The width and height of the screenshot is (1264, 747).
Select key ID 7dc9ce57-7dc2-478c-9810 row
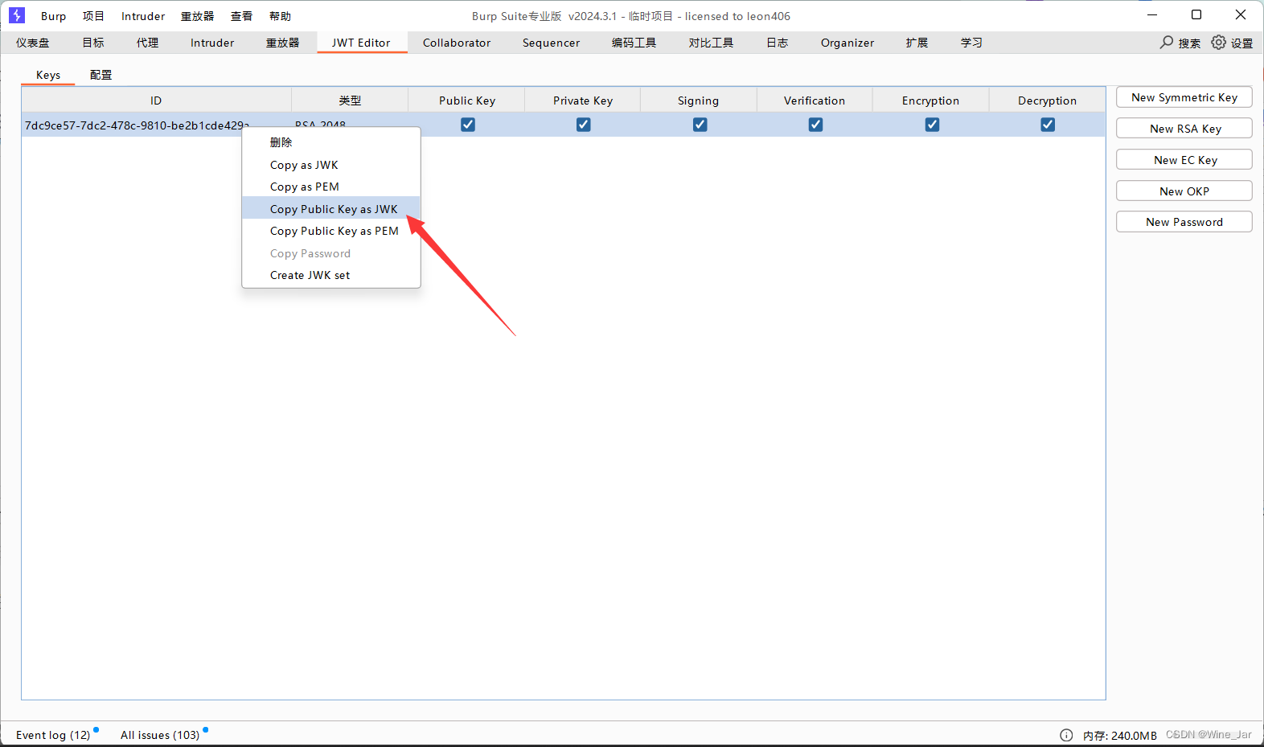point(563,125)
